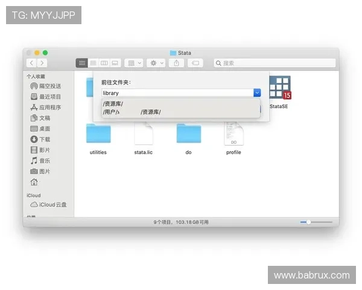Screen dimensions: 362x290
Task: Choose the /用户/ 资源库 suggestion
Action: [x=181, y=112]
